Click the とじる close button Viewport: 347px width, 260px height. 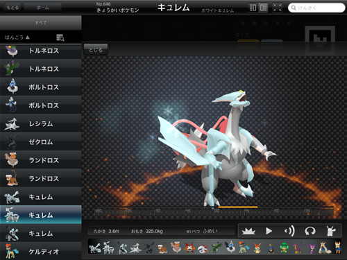[96, 50]
